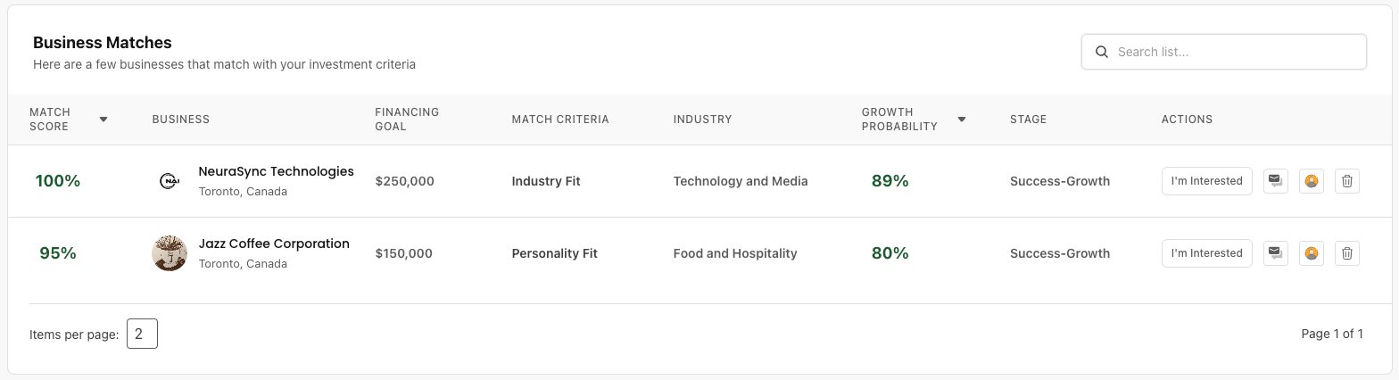View profile avatar icon for NeuraSync Technologies
Viewport: 1399px width, 380px height.
coord(1312,181)
